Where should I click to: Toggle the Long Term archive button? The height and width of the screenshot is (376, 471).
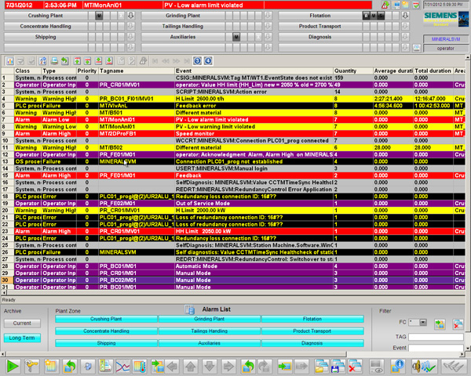click(22, 337)
